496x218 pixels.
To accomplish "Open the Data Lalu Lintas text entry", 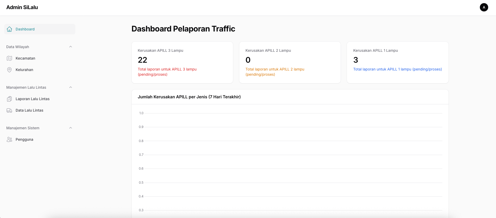I will [29, 110].
